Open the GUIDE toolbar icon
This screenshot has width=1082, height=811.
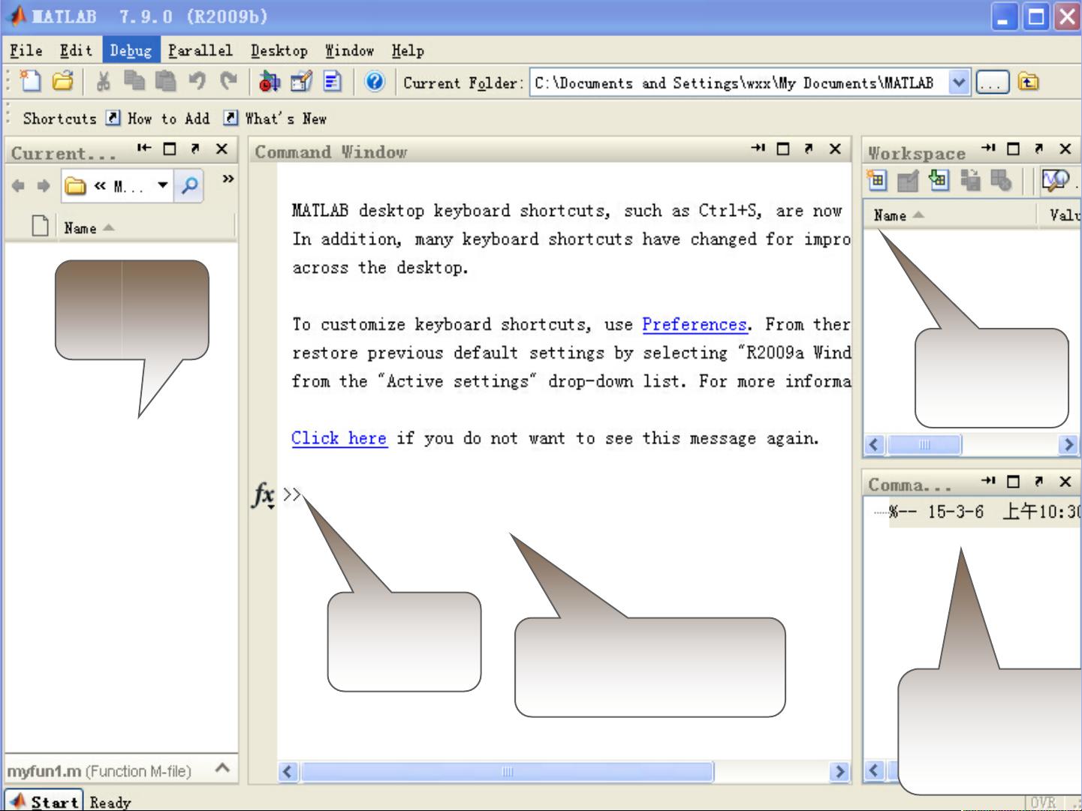[301, 81]
